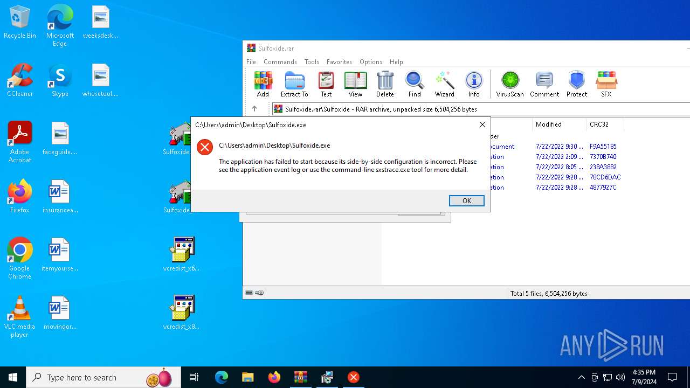This screenshot has width=690, height=388.
Task: Open the WinRAR File menu
Action: [251, 62]
